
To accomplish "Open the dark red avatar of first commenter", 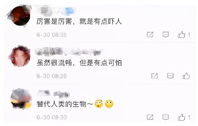I will (x=20, y=16).
